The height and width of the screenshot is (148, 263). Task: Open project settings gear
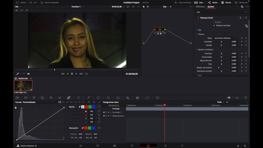tap(245, 146)
